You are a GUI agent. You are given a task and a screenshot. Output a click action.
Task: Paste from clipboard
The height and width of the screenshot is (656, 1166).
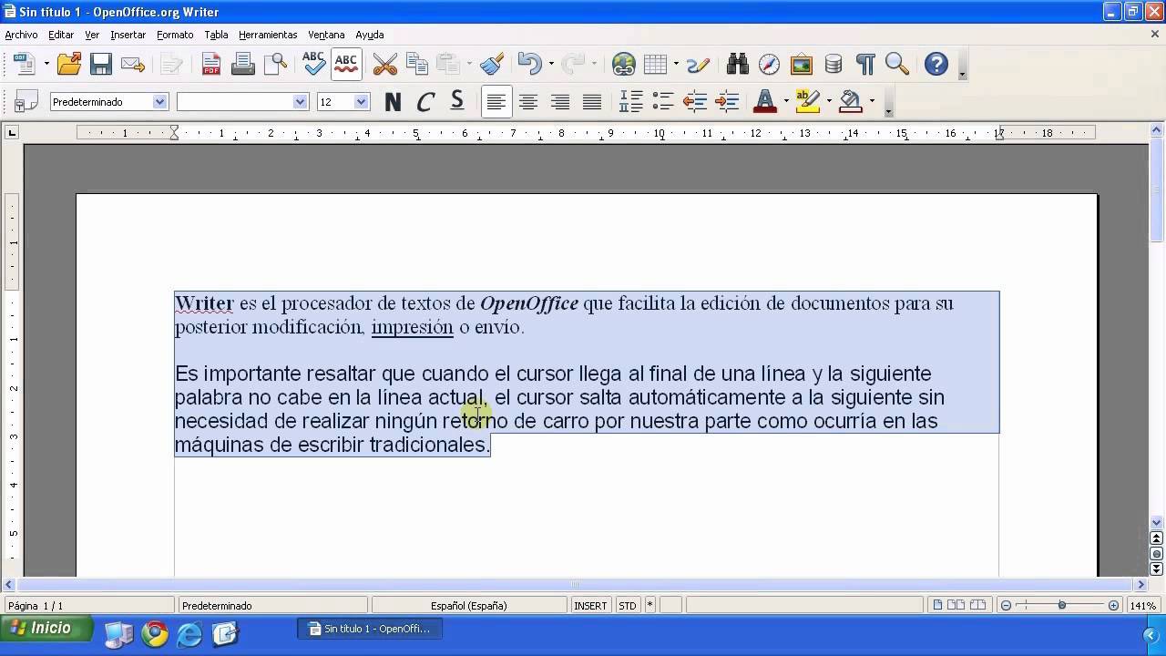448,65
